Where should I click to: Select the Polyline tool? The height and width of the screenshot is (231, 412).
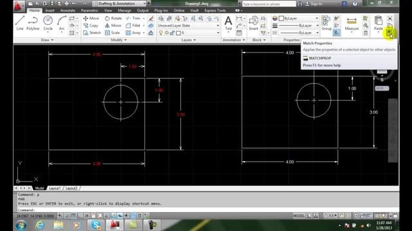click(x=33, y=23)
